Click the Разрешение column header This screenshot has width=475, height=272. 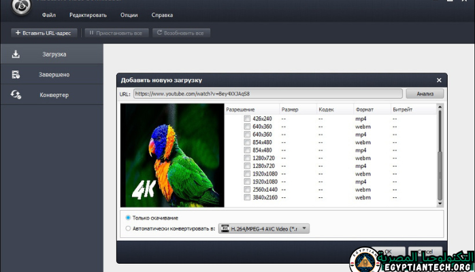click(x=252, y=109)
